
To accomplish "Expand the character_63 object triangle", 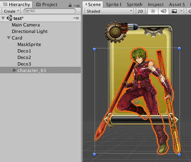I will pyautogui.click(x=14, y=70).
